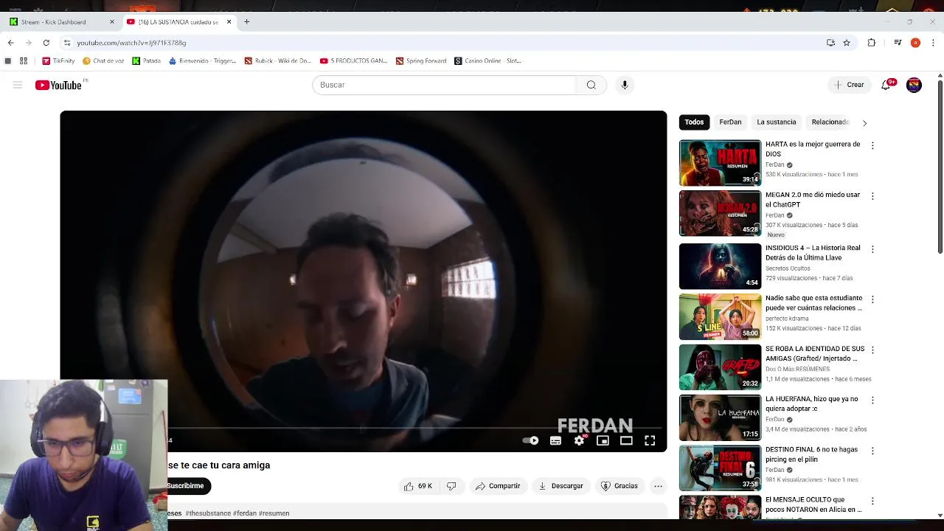Show more filter chips with the arrow
The image size is (944, 531).
tap(864, 122)
